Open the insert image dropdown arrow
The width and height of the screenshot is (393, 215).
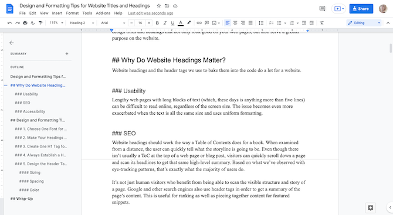coord(219,23)
